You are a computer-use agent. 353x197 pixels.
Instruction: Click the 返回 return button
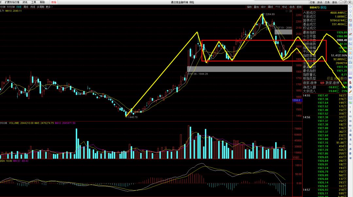point(299,7)
